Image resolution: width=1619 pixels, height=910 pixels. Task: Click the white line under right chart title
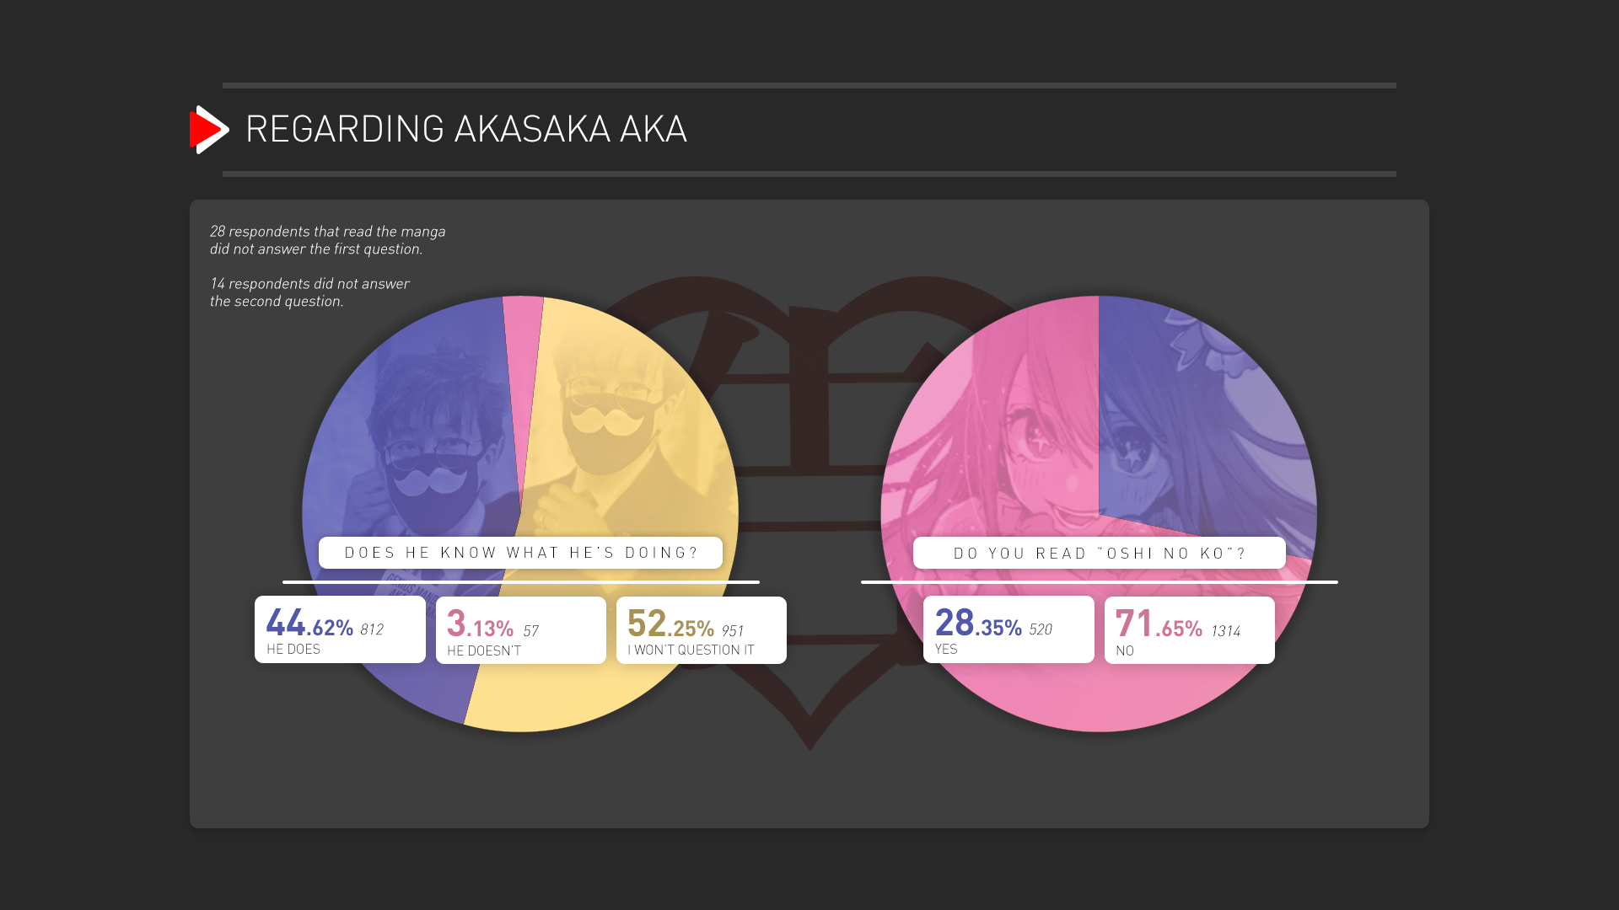click(x=1099, y=581)
